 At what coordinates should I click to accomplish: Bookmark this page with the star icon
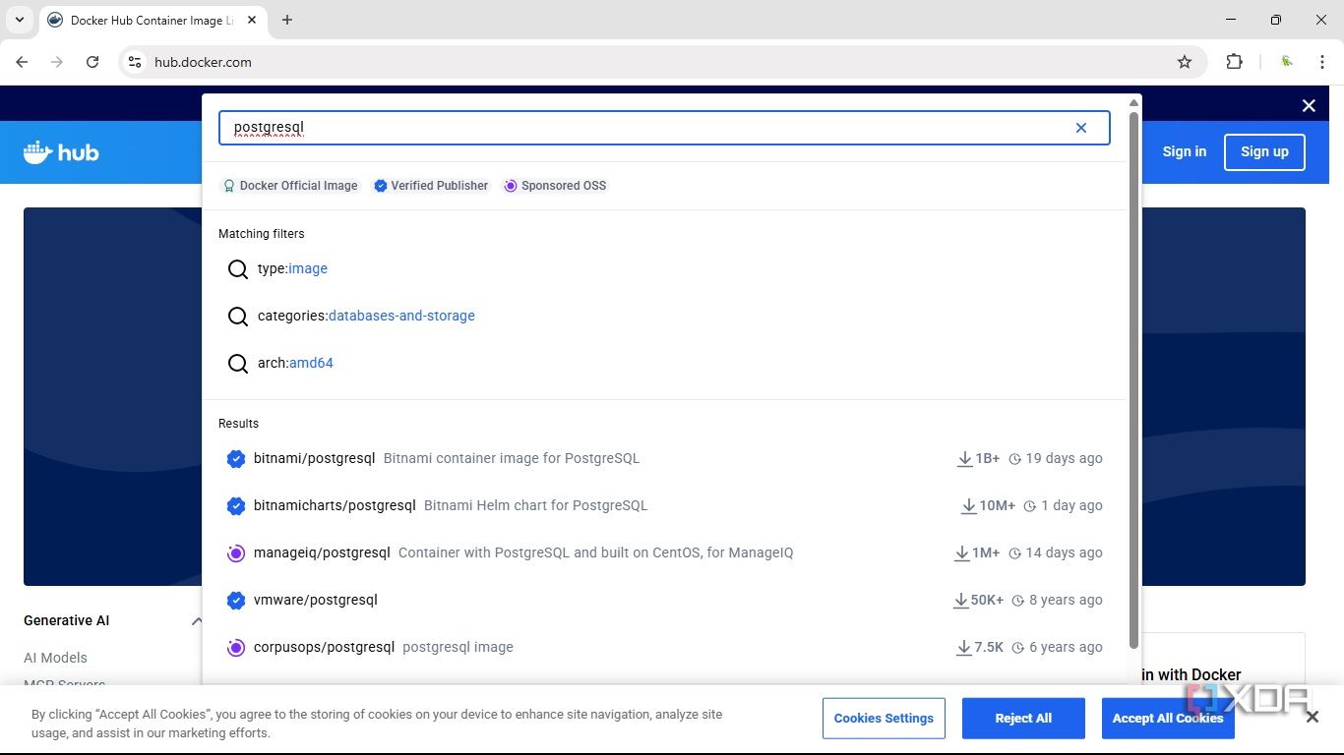1185,62
